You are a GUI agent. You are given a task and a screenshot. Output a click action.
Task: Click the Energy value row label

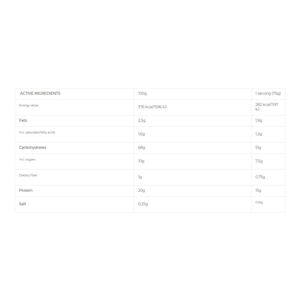coord(29,105)
